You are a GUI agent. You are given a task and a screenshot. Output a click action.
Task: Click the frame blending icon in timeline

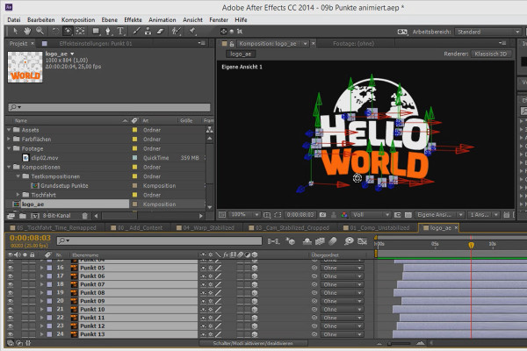[320, 241]
